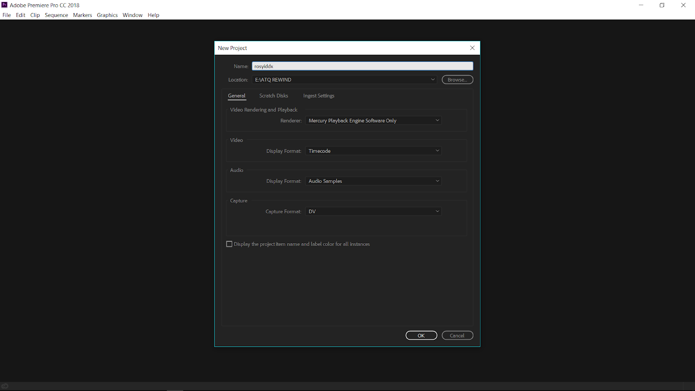Image resolution: width=695 pixels, height=391 pixels.
Task: Cancel the New Project dialog
Action: [x=457, y=335]
